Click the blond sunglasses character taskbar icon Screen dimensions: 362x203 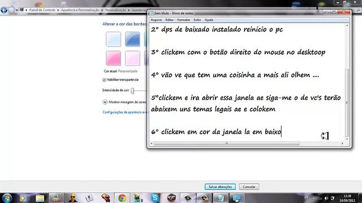point(73,198)
